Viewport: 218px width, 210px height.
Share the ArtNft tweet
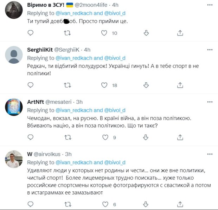pyautogui.click(x=180, y=138)
